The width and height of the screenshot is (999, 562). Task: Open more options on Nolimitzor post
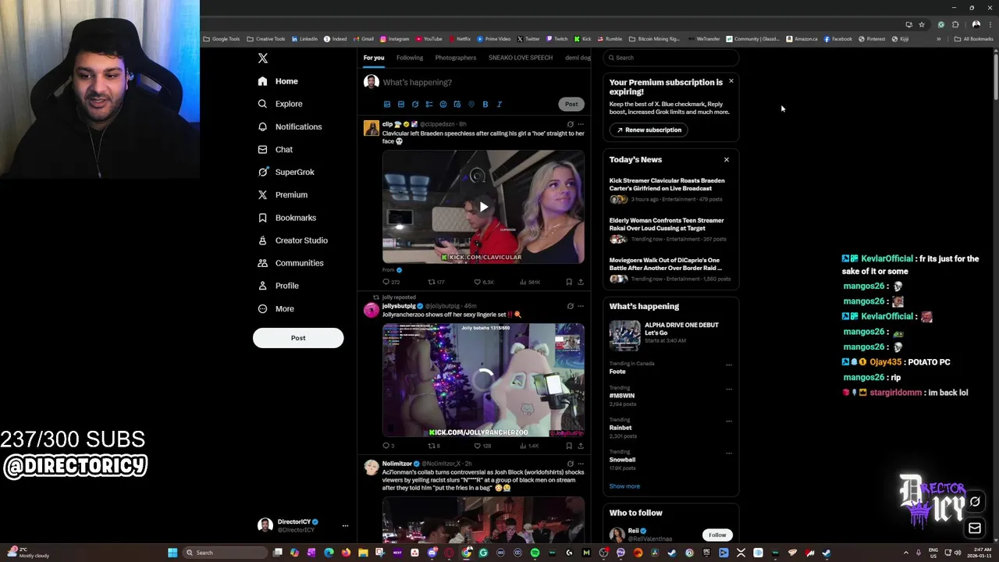(x=581, y=464)
